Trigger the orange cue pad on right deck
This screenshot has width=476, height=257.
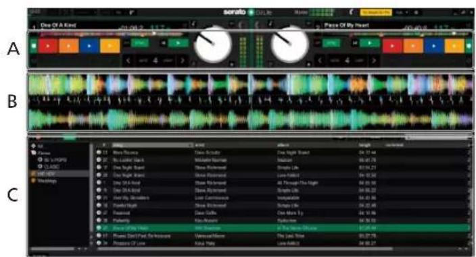413,46
